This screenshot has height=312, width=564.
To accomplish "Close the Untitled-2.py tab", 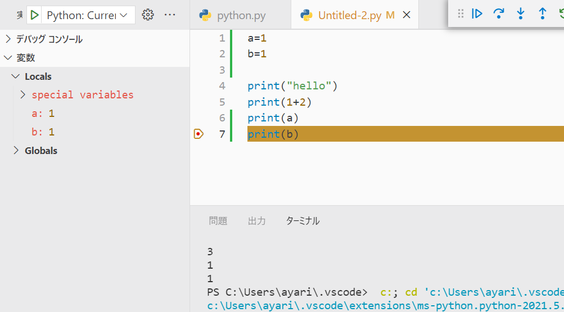I will [407, 15].
